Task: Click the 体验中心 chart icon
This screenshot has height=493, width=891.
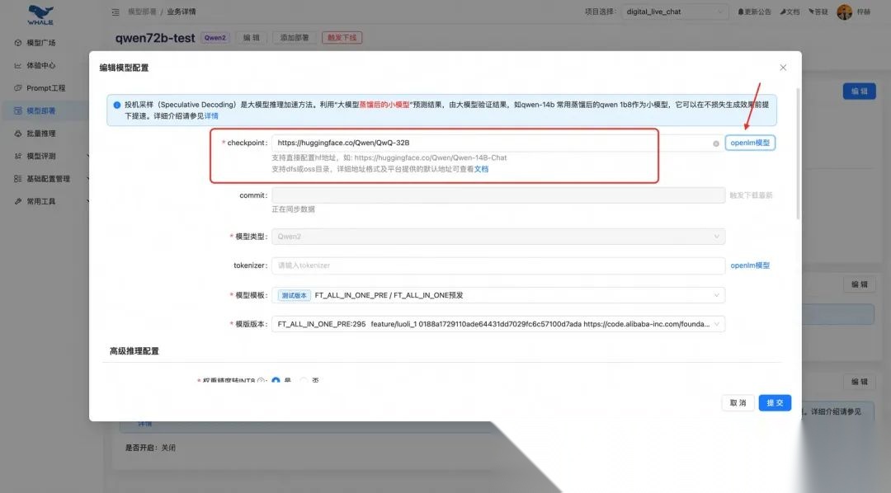Action: click(17, 65)
